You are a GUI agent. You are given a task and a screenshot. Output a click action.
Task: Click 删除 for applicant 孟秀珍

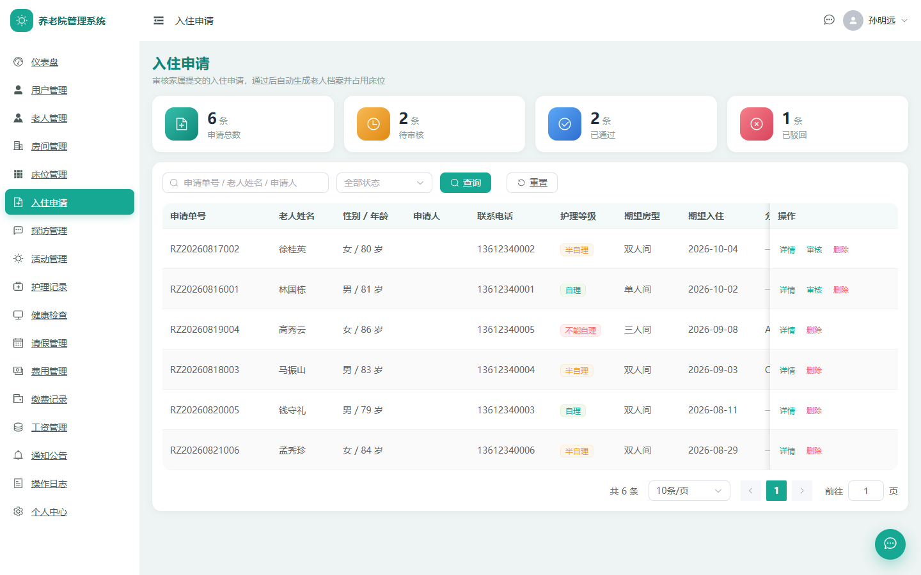pyautogui.click(x=814, y=451)
